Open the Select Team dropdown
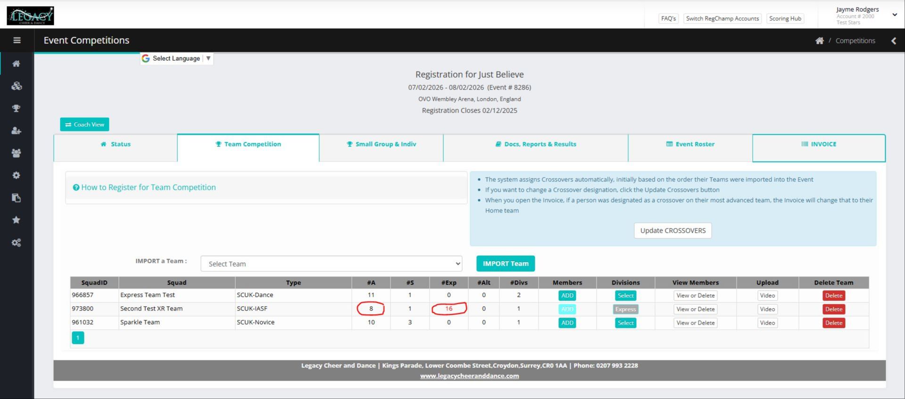 pos(331,264)
